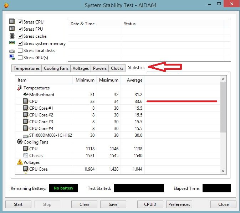Image resolution: width=240 pixels, height=213 pixels.
Task: Click the Start button
Action: click(x=18, y=204)
